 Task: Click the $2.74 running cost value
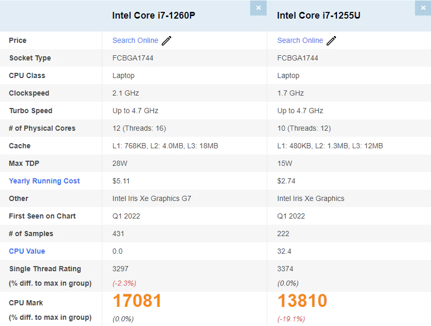pos(286,181)
